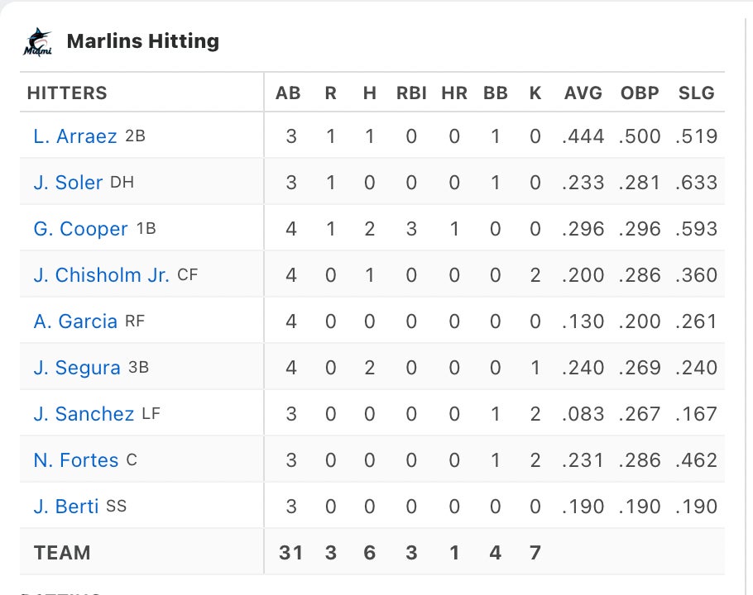
Task: Click the HR column header
Action: click(x=454, y=93)
